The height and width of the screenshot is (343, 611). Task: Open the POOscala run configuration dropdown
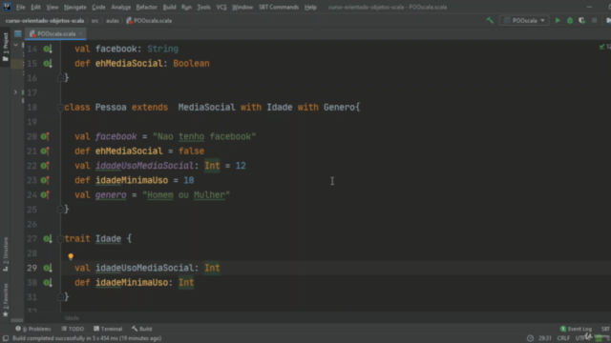pos(524,20)
